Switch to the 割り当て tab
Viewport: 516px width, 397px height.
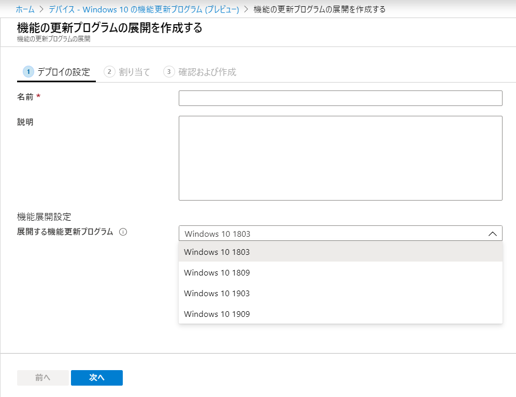[127, 72]
